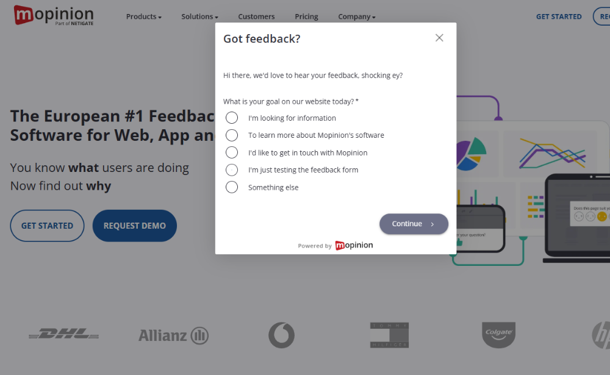Select the "Something else" option
The height and width of the screenshot is (375, 610).
(232, 187)
